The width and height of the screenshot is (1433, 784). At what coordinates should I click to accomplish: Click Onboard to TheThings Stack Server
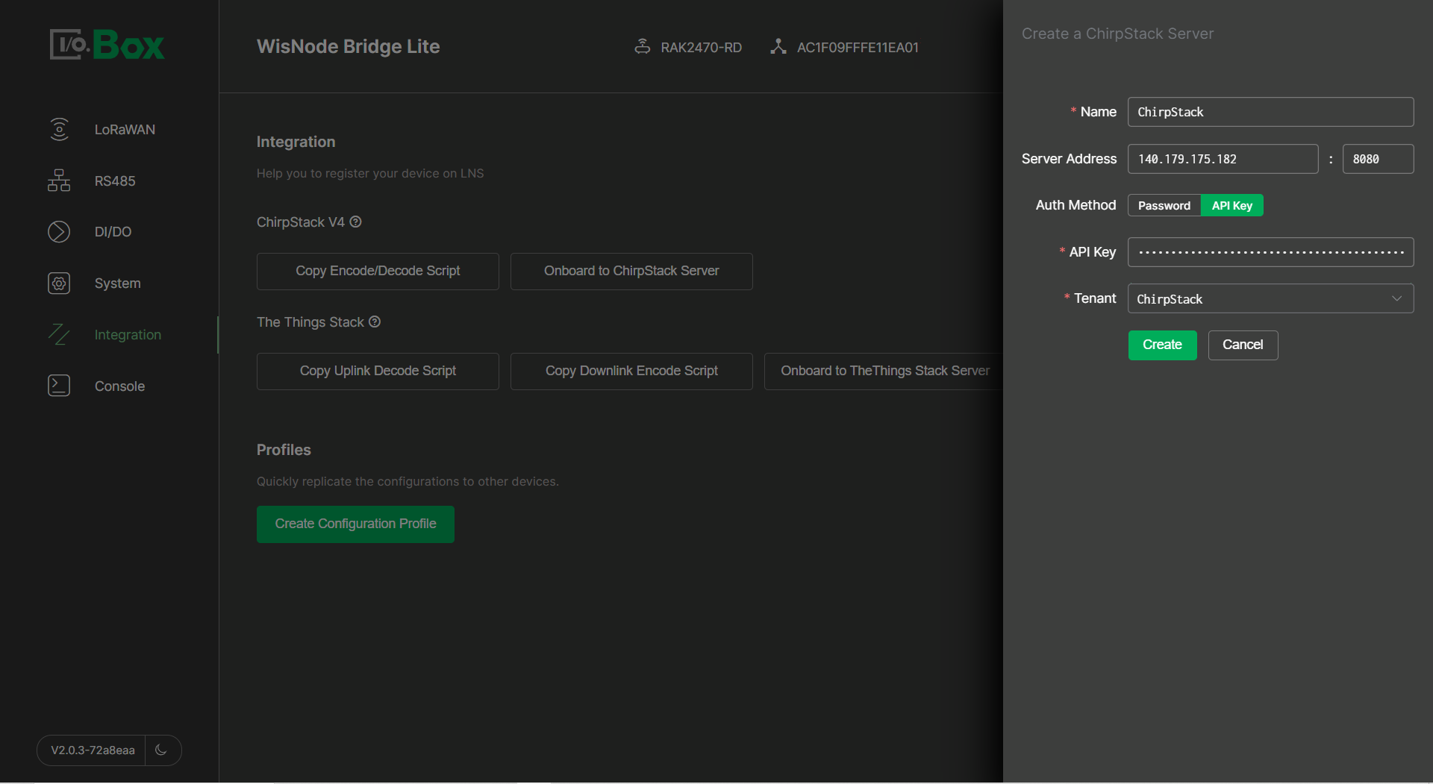coord(885,371)
